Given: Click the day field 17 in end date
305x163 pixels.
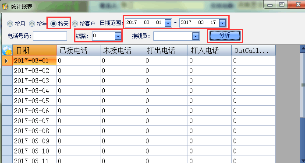Looking at the screenshot, I should click(213, 23).
